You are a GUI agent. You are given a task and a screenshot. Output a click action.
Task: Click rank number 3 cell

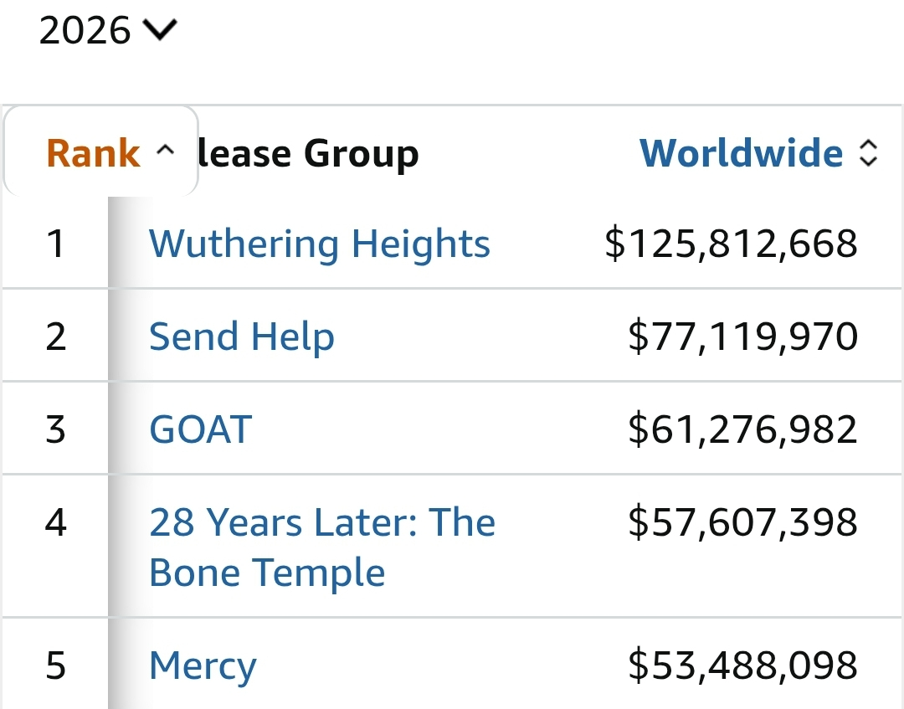tap(55, 429)
